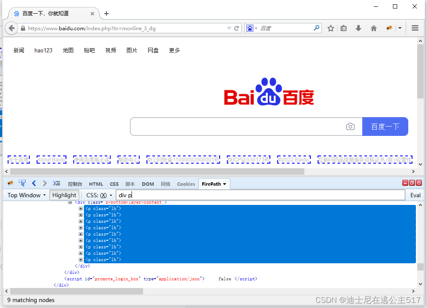Click the Firebug panel bug icon

[x=10, y=183]
